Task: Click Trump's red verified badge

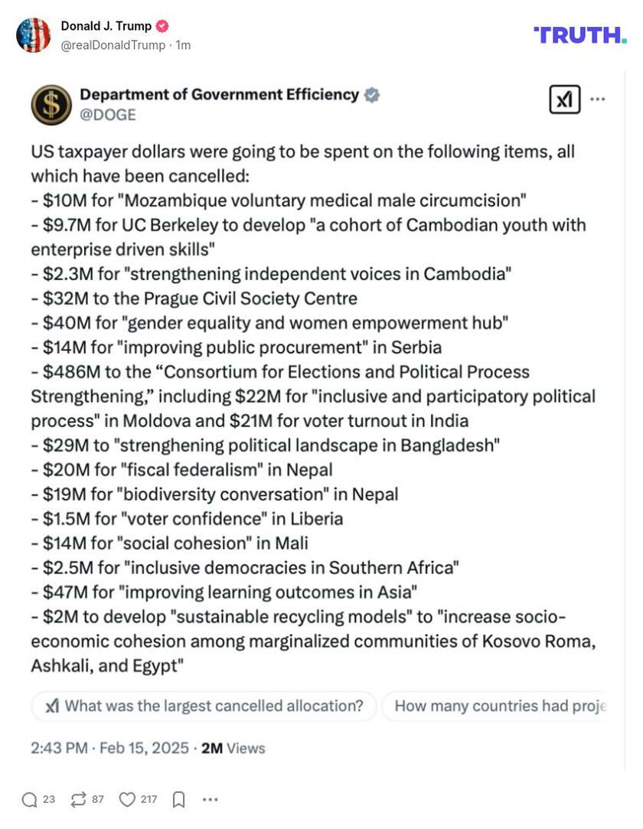Action: coord(162,26)
